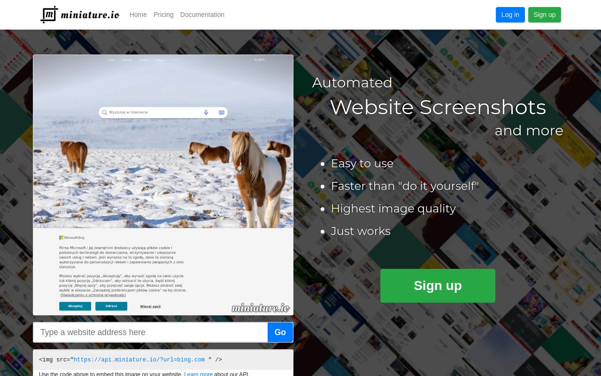Go to Pricing page

(163, 15)
